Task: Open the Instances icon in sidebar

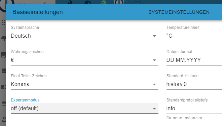Action: 3,55
